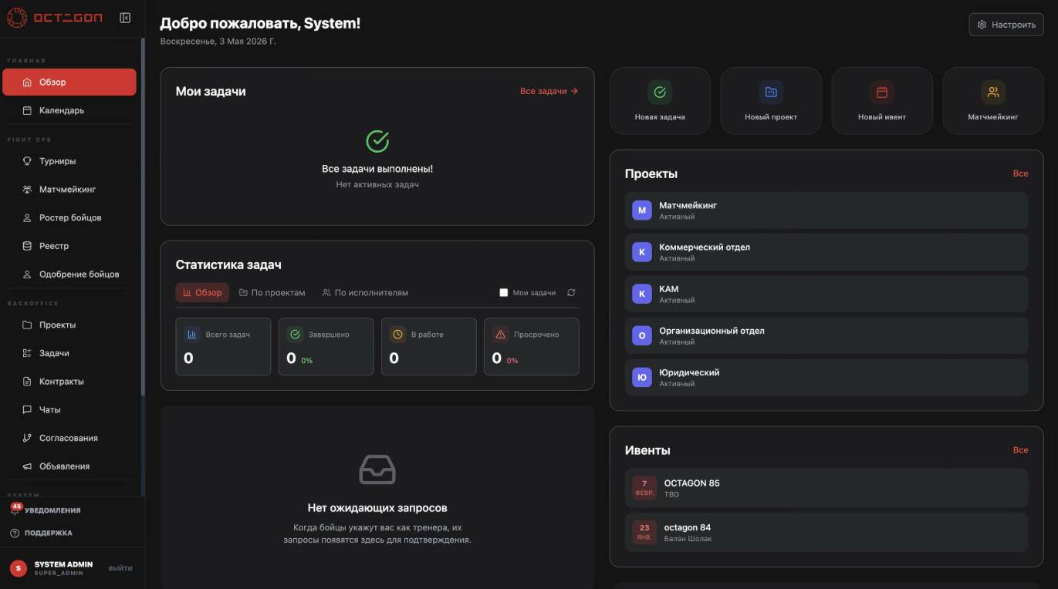The height and width of the screenshot is (589, 1058).
Task: Collapse the sidebar with the panel icon
Action: click(x=125, y=18)
